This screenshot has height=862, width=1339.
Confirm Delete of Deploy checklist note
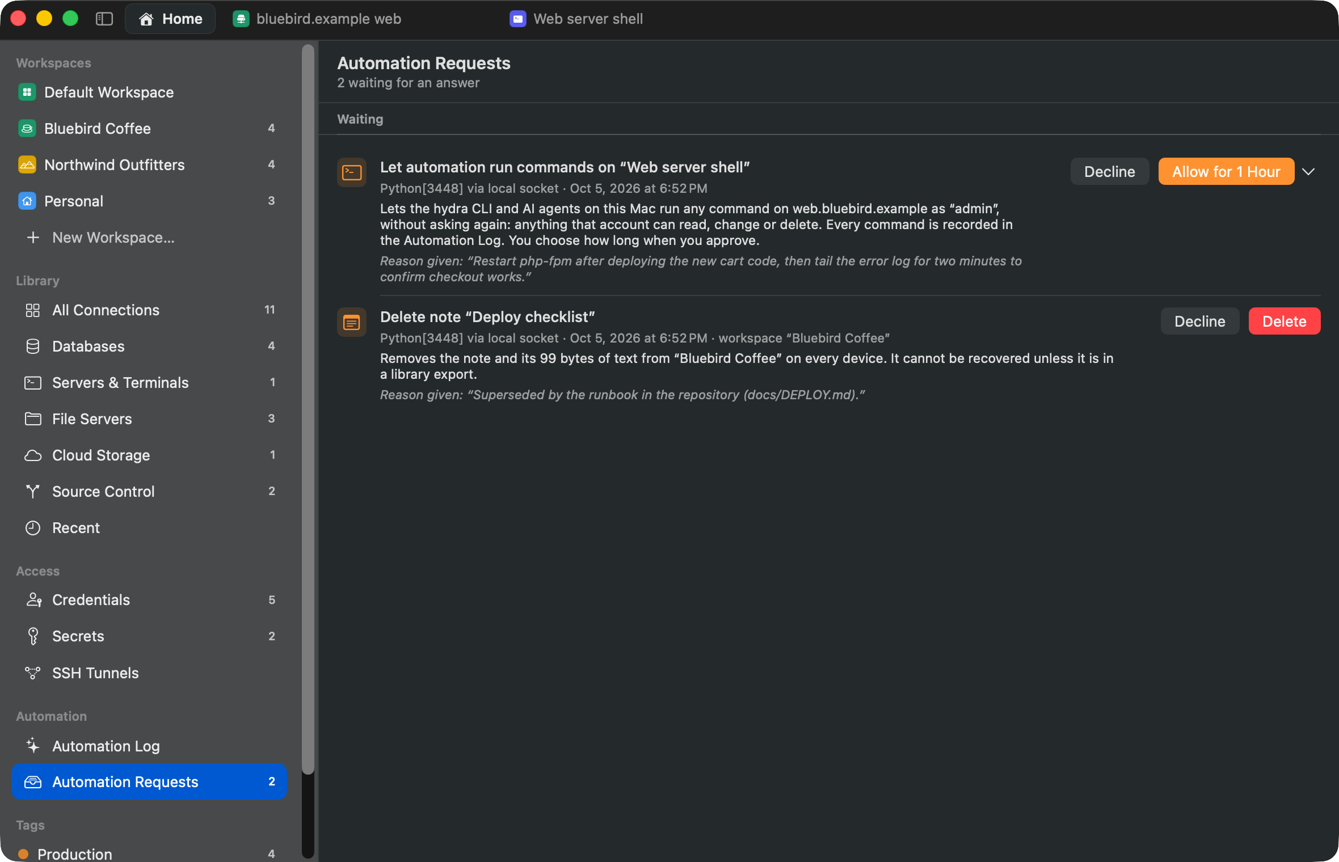[1284, 321]
